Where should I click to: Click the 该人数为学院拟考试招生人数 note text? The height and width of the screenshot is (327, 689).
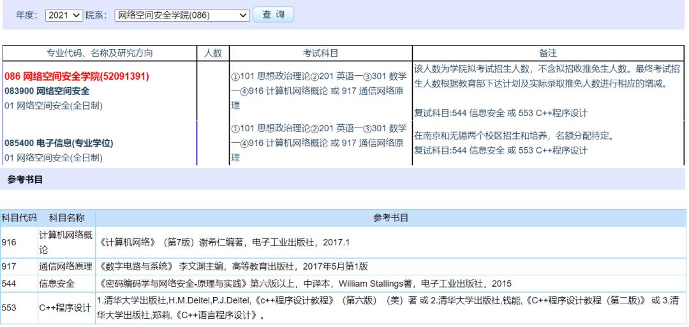547,76
